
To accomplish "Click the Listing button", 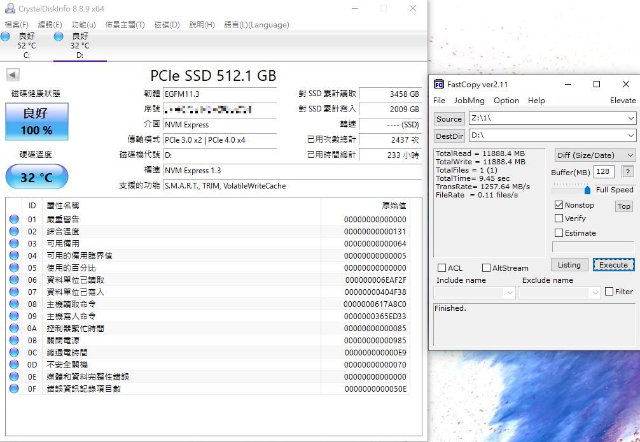I will 569,265.
